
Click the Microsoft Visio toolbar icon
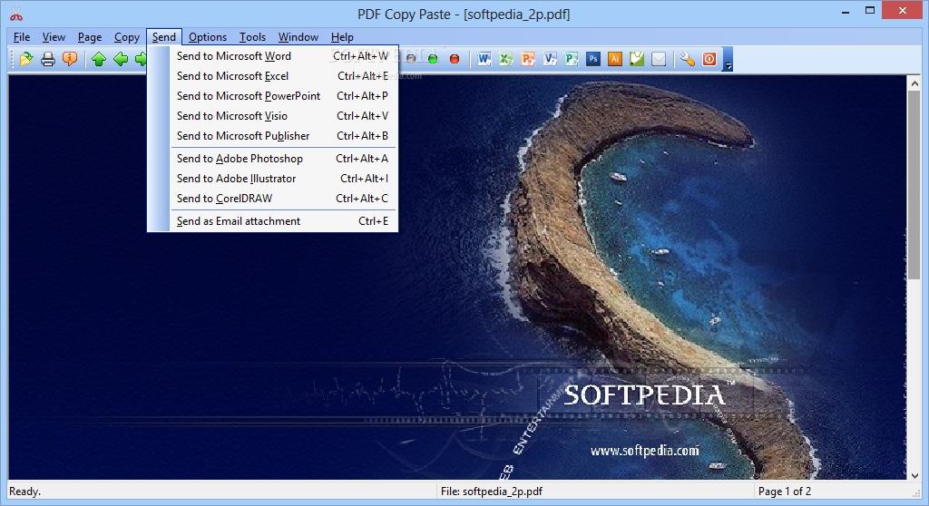[550, 59]
